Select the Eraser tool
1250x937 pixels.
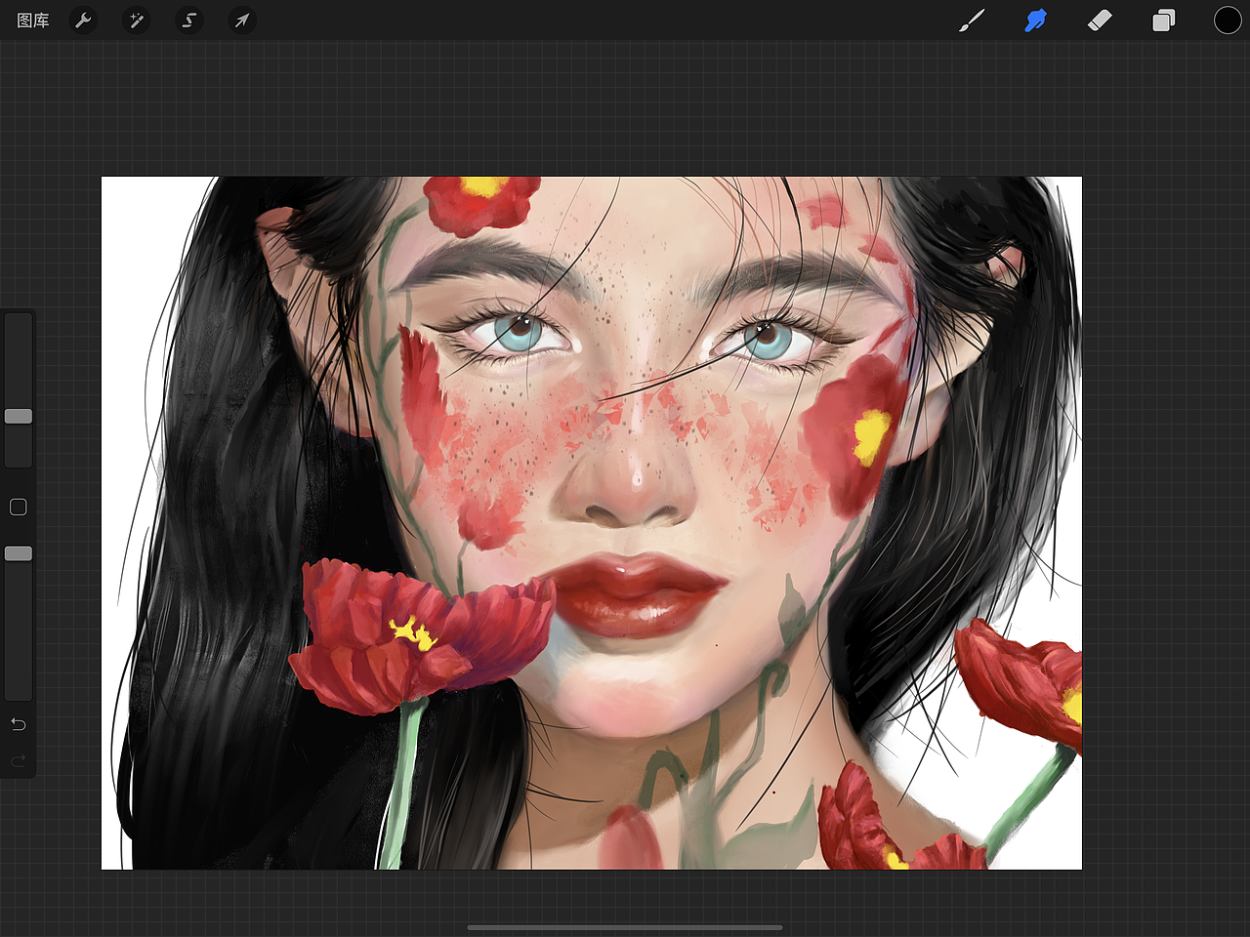point(1100,20)
